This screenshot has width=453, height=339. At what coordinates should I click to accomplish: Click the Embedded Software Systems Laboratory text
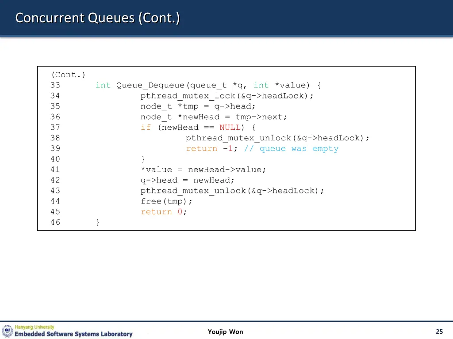tap(73, 334)
